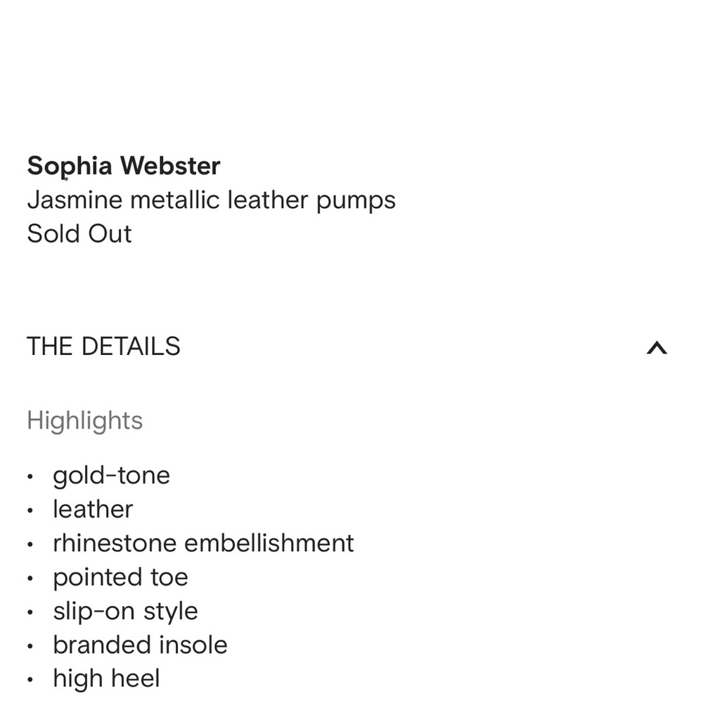Click the bullet beside leather
Screen dimensions: 703x703
point(30,510)
